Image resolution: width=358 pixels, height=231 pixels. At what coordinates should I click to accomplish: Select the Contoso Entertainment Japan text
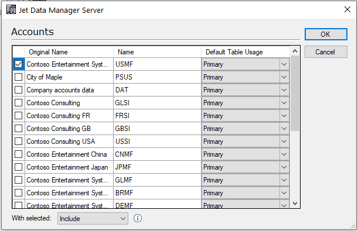67,167
